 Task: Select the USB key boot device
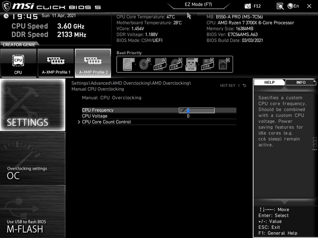point(191,64)
